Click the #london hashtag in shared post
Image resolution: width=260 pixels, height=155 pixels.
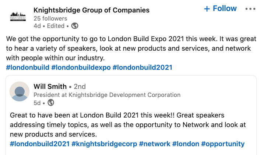(x=186, y=144)
